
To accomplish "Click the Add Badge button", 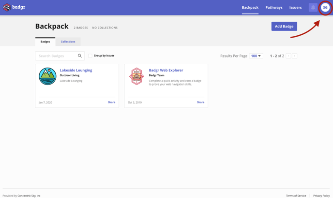I will coord(284,26).
